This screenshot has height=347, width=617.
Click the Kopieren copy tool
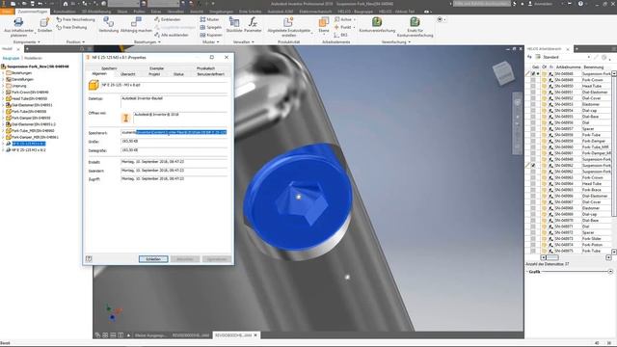coord(211,35)
